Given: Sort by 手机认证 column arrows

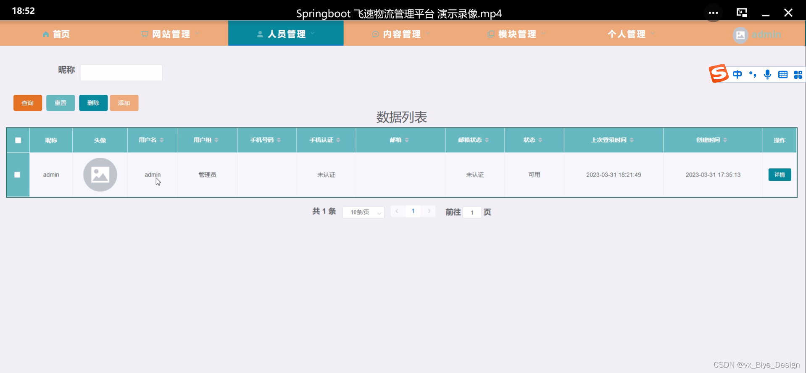Looking at the screenshot, I should click(338, 140).
